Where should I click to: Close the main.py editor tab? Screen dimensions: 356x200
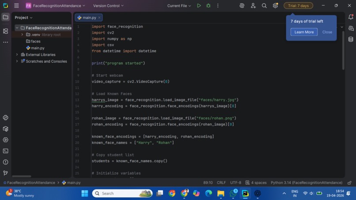coord(99,18)
